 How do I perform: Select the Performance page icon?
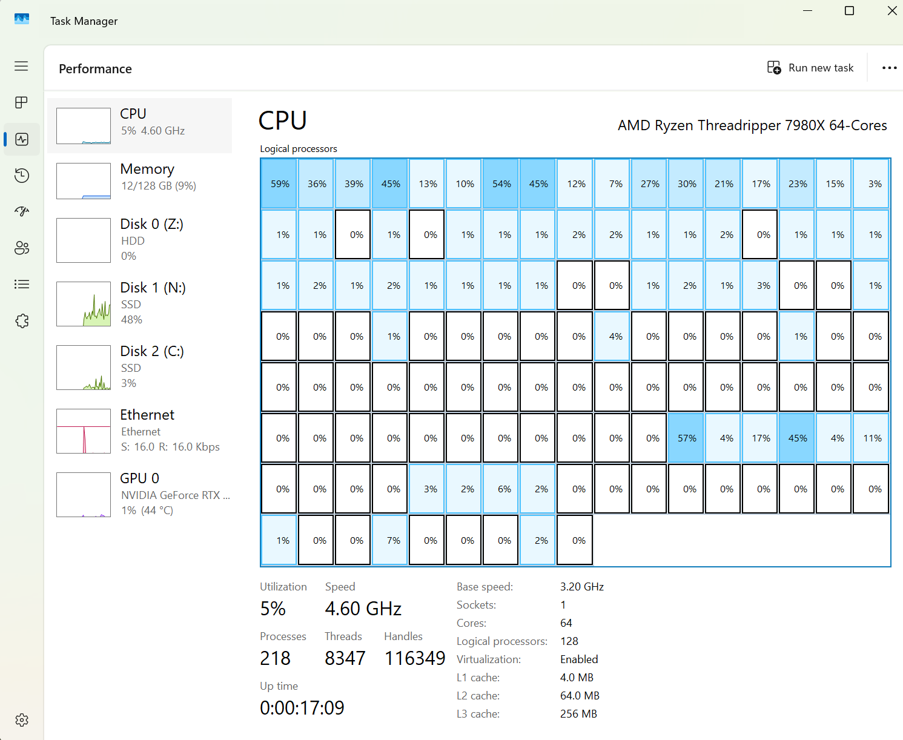[22, 139]
